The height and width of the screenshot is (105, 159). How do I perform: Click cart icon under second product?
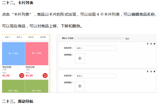(x=45, y=75)
